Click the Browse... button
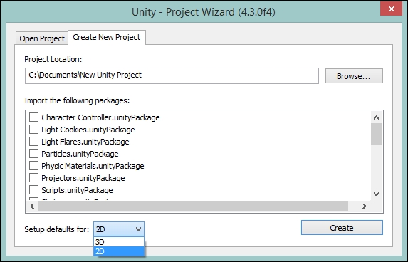 (354, 76)
